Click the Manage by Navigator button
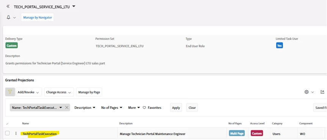The height and width of the screenshot is (140, 327). 38,17
